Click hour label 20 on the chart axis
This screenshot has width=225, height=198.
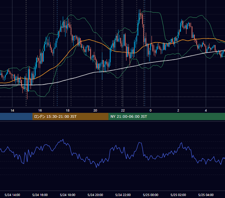95,111
